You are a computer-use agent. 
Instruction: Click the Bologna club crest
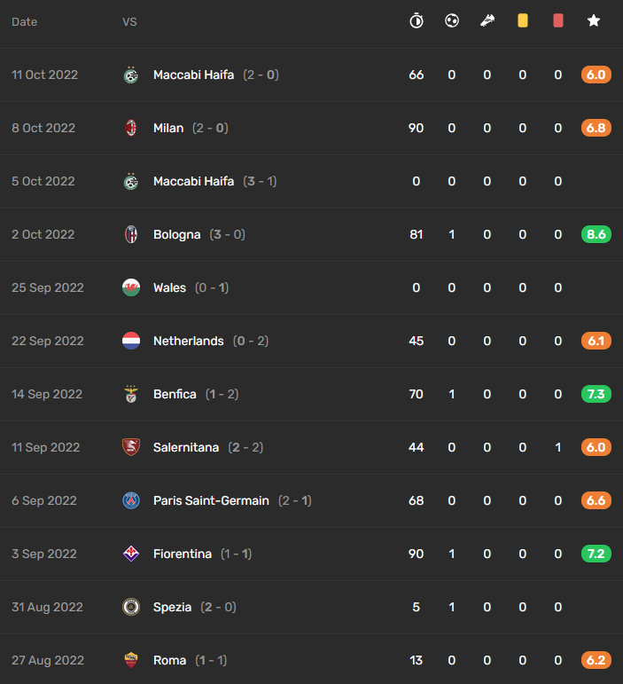click(x=131, y=234)
